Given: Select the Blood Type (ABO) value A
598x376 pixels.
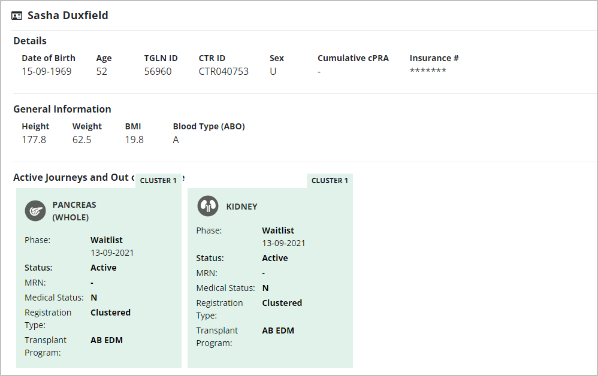Looking at the screenshot, I should (x=176, y=140).
